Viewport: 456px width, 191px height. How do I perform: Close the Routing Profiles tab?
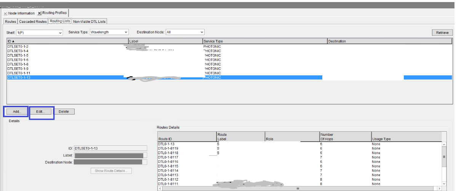pyautogui.click(x=39, y=13)
